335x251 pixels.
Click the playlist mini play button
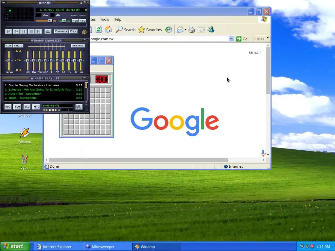click(47, 110)
